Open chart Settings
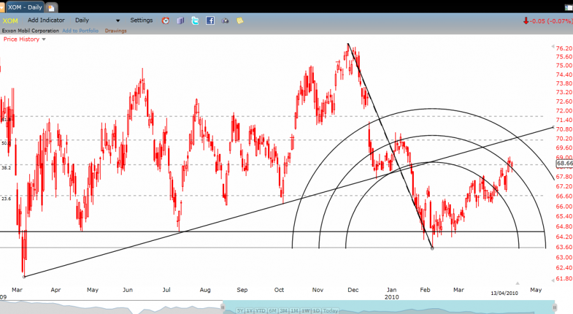Viewport: 573px width, 314px height. pyautogui.click(x=141, y=20)
